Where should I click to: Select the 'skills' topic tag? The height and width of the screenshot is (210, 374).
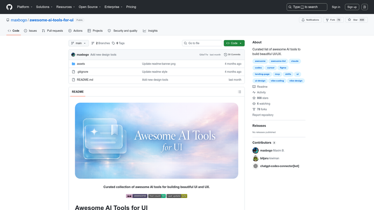[x=288, y=74]
